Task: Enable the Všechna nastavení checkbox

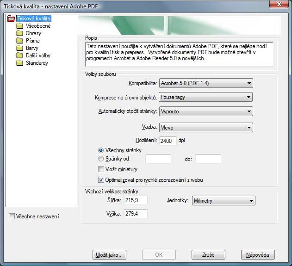Action: [x=12, y=216]
